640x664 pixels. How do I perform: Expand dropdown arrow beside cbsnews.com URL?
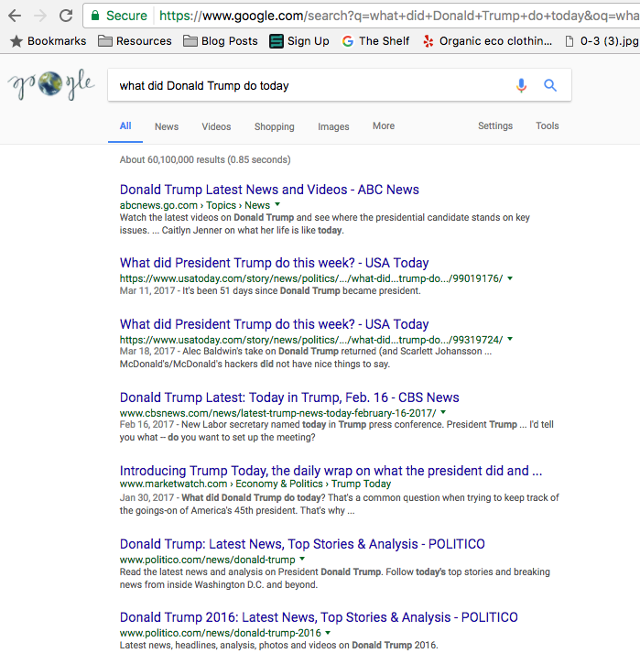pos(443,412)
